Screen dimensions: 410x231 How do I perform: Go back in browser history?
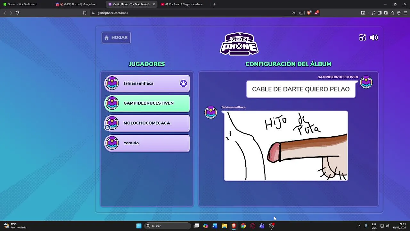pos(4,13)
